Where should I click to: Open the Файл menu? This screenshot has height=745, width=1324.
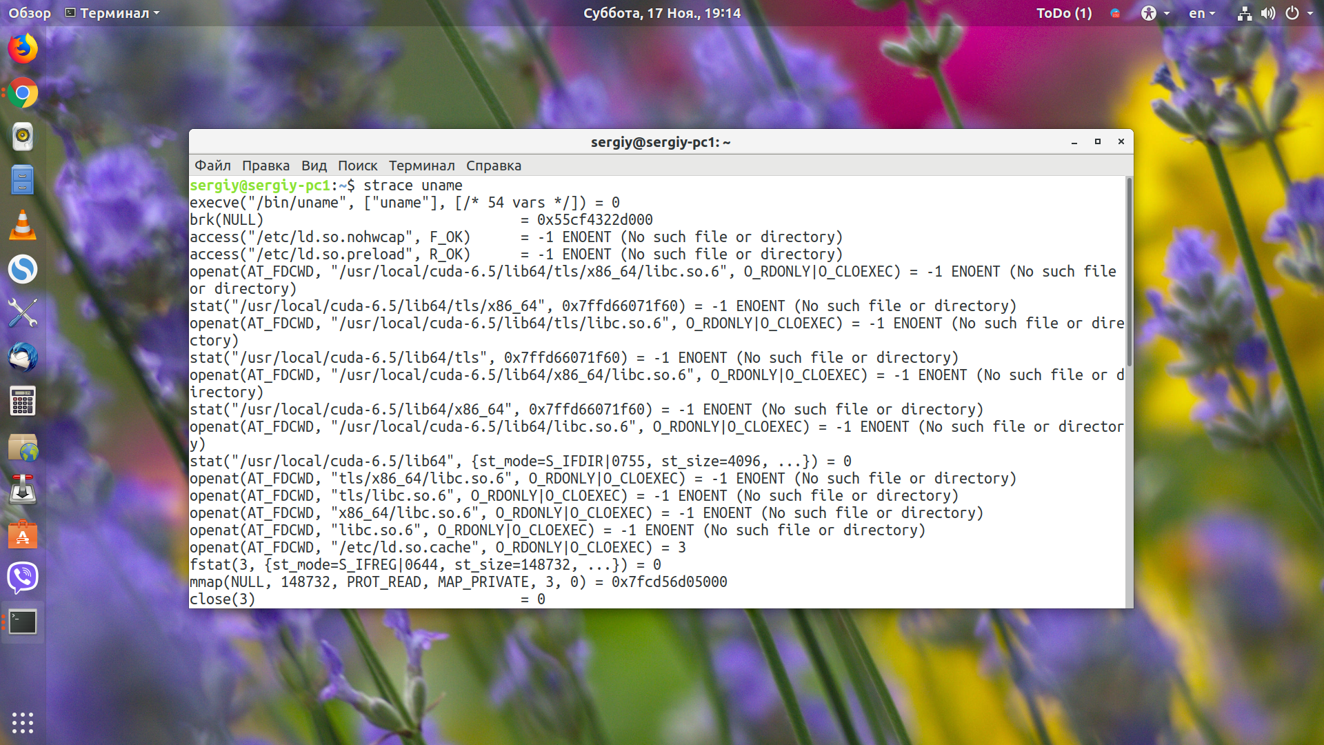click(x=212, y=166)
